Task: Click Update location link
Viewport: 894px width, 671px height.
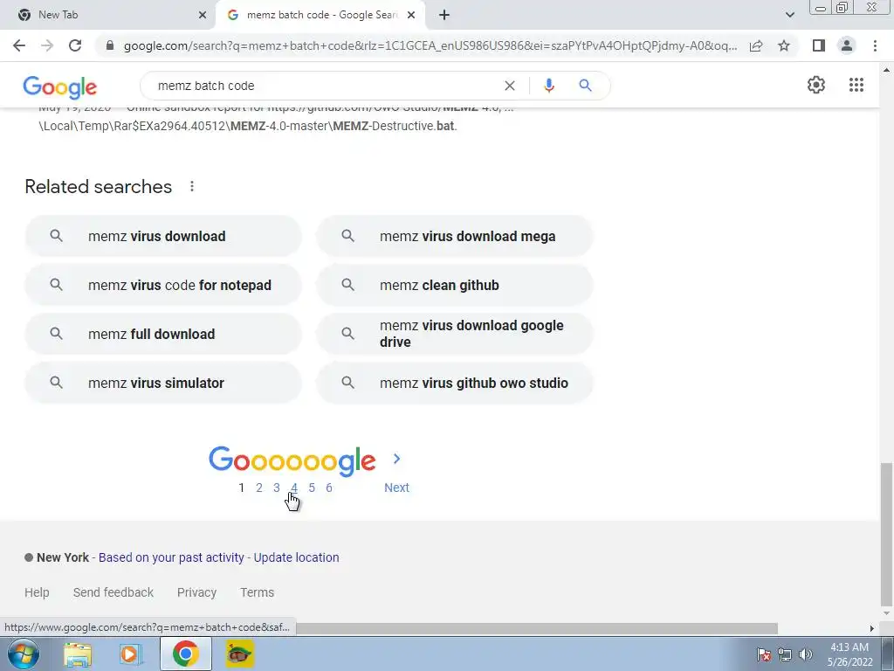Action: coord(297,557)
